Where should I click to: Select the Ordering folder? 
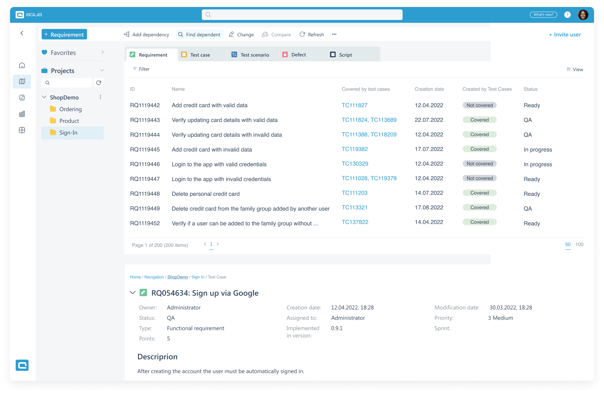click(70, 109)
